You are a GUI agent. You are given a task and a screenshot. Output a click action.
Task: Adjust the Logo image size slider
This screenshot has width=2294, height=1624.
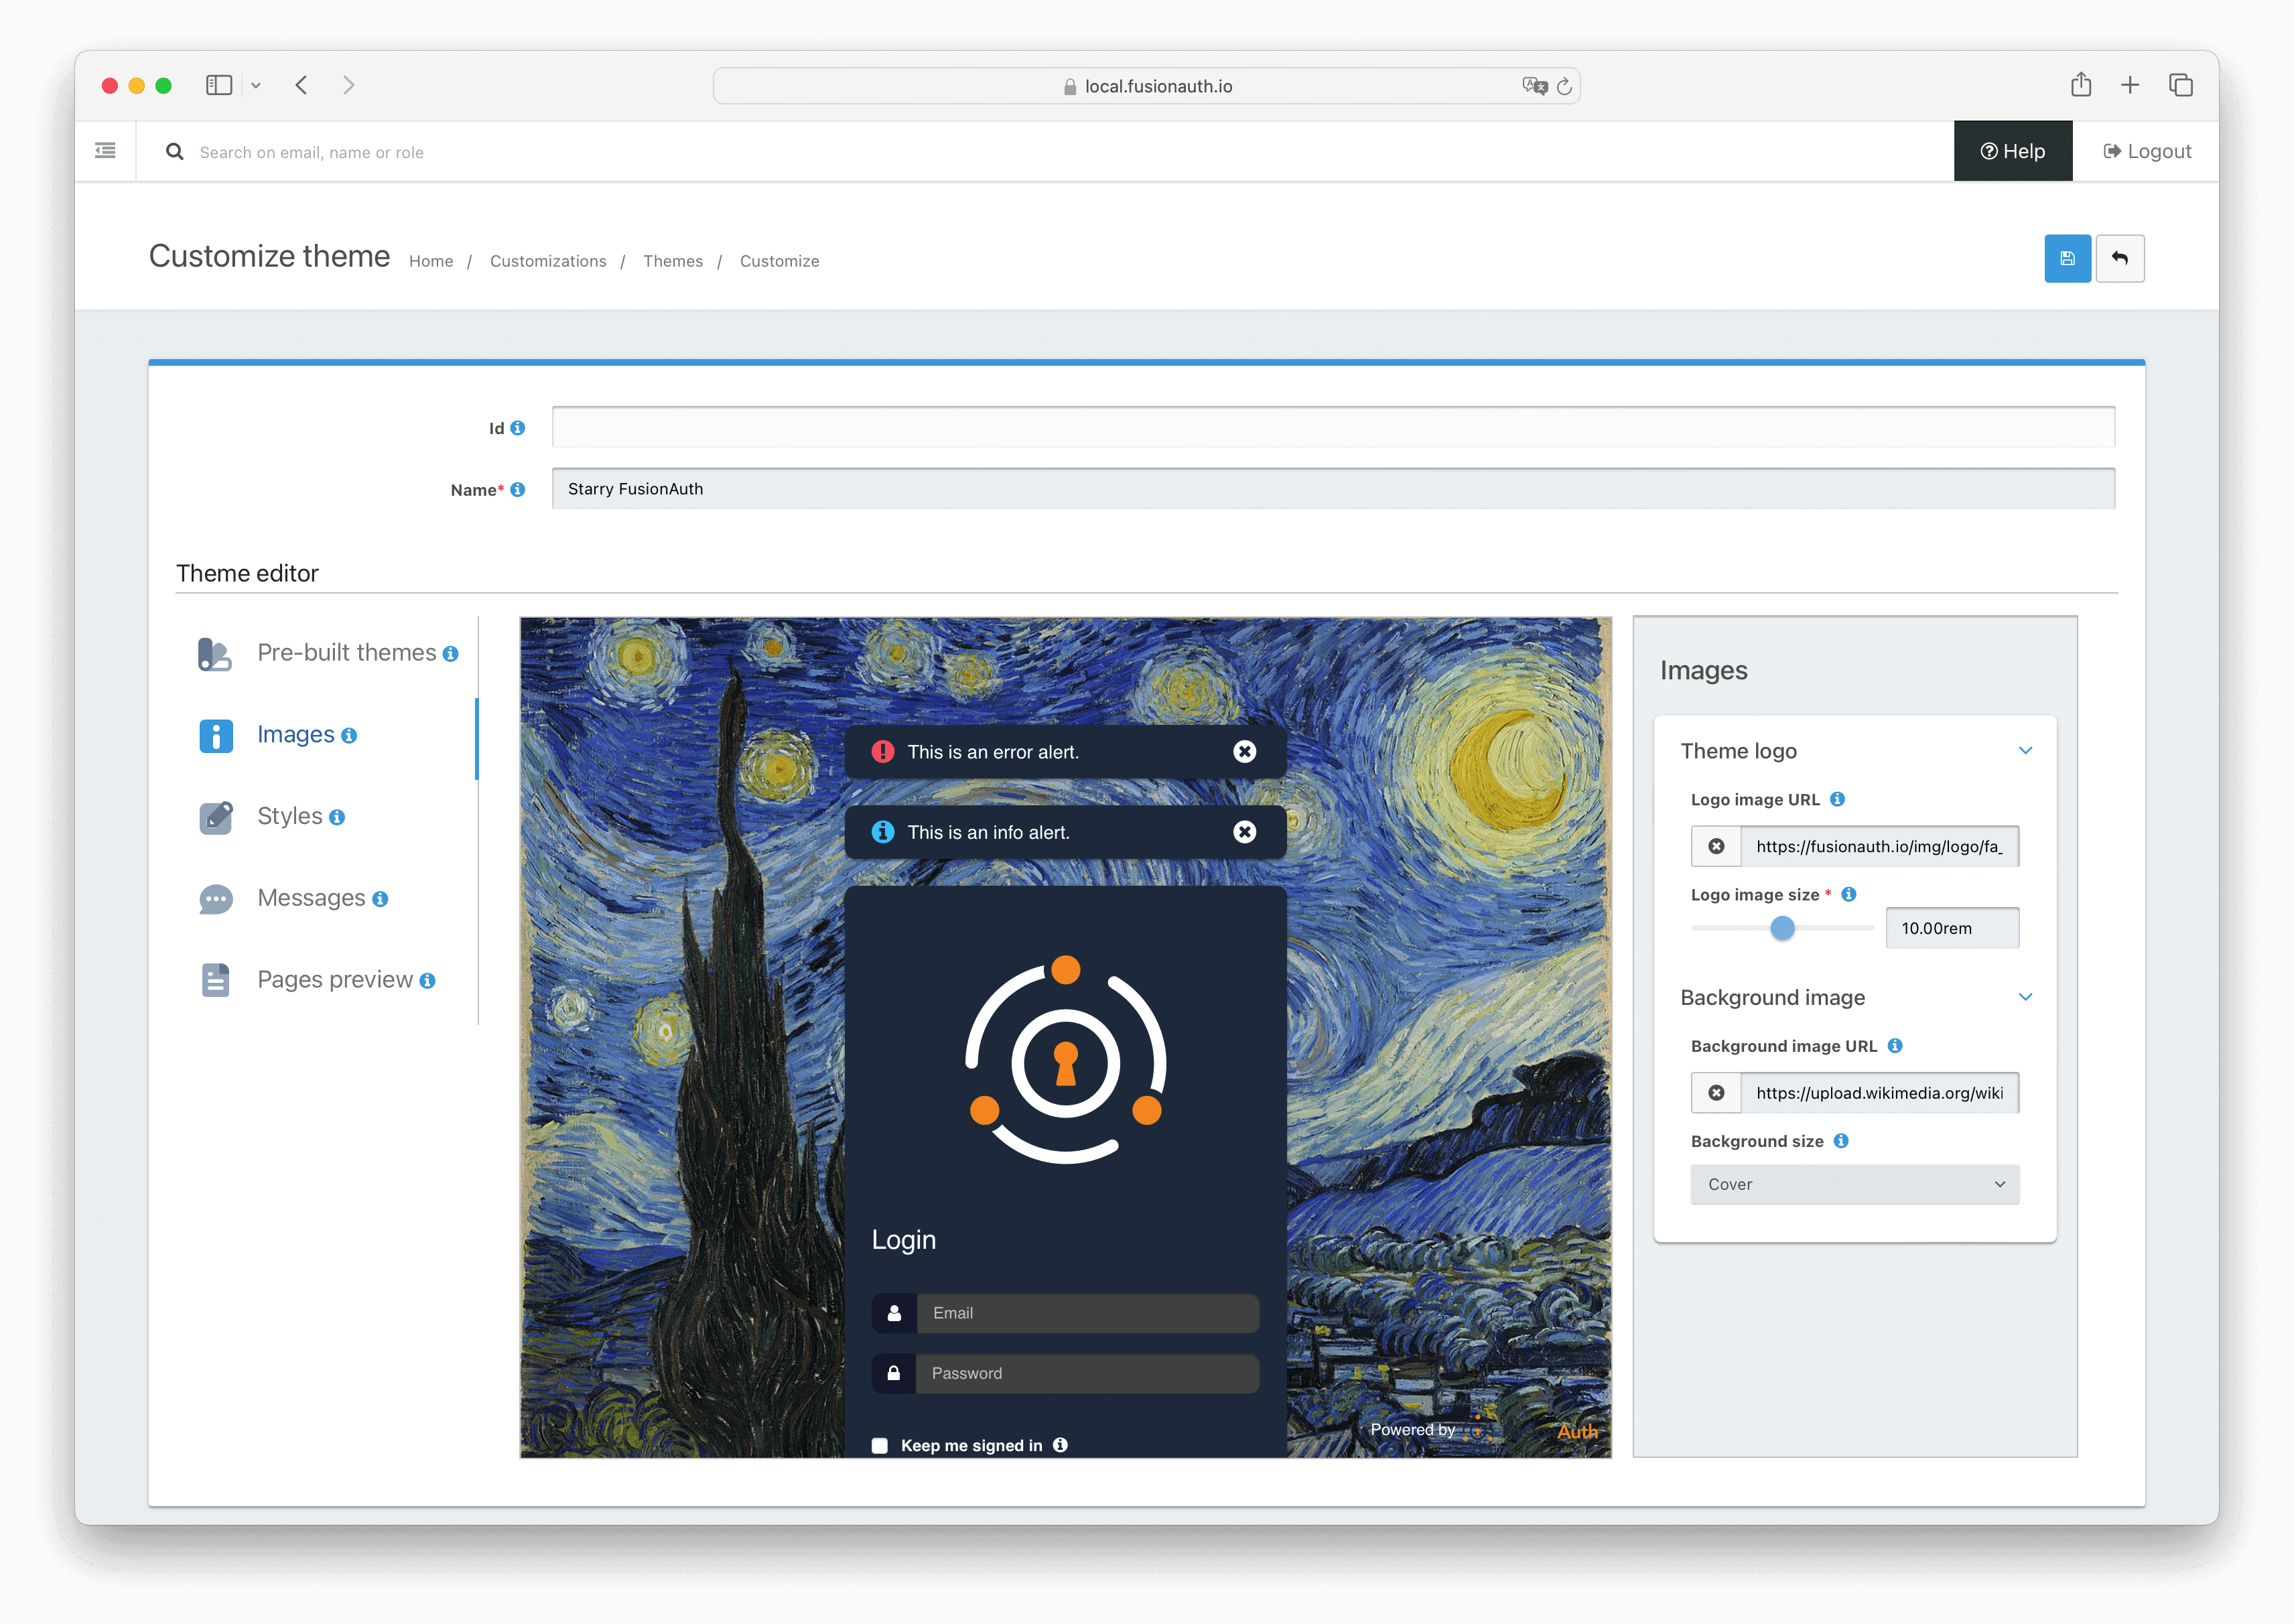click(1782, 928)
